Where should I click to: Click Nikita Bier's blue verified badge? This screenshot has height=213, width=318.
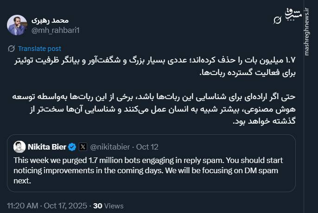coord(72,147)
